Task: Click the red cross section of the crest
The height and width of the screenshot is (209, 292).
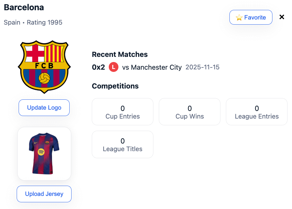Action: 35,53
